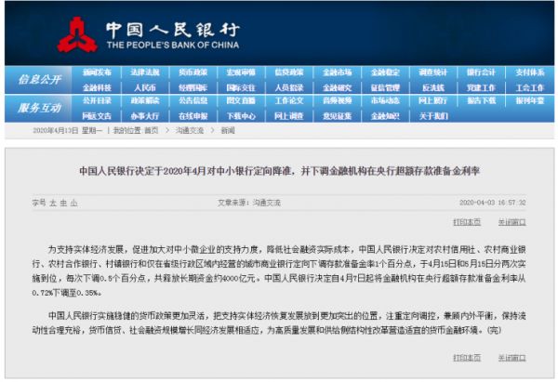Click upper 关闭窗口 link above the article
This screenshot has height=382, width=558.
(x=511, y=222)
